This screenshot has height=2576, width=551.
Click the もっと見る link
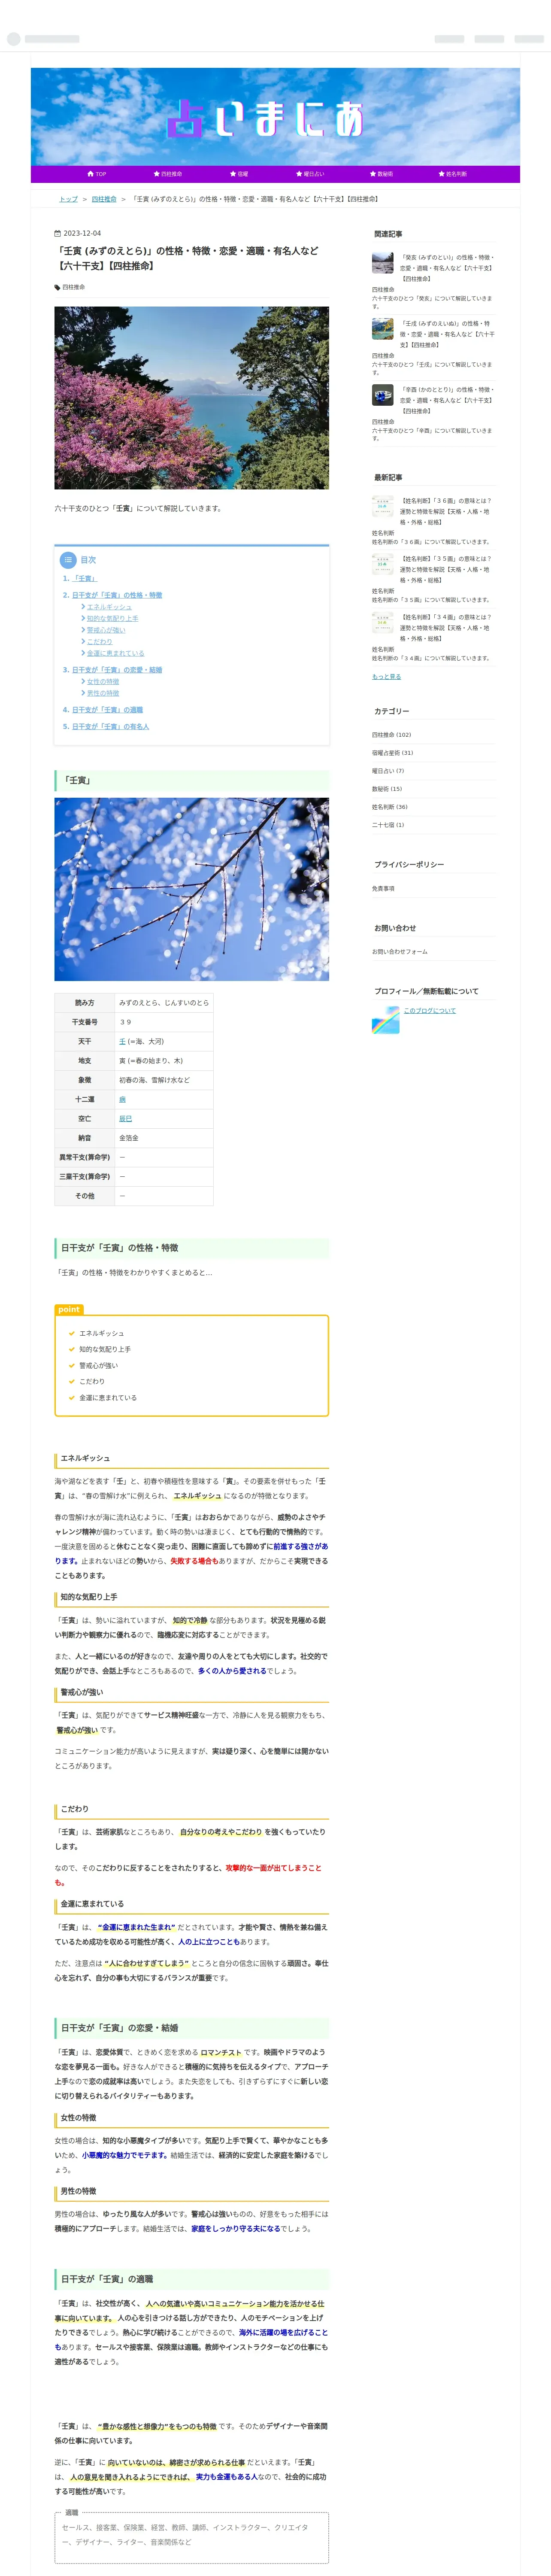[386, 676]
